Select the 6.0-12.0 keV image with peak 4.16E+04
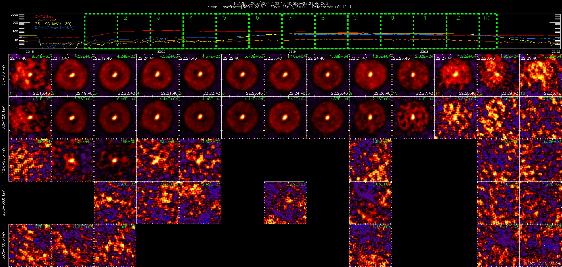 coord(243,118)
